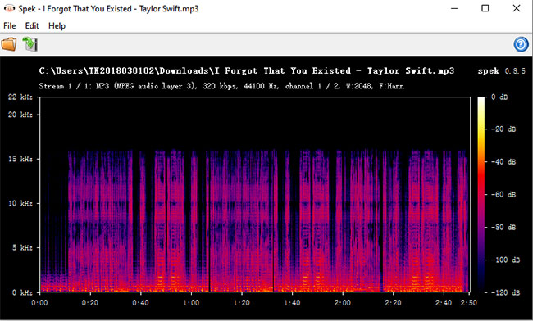Maximize the Spek window
This screenshot has width=533, height=321.
coord(485,8)
